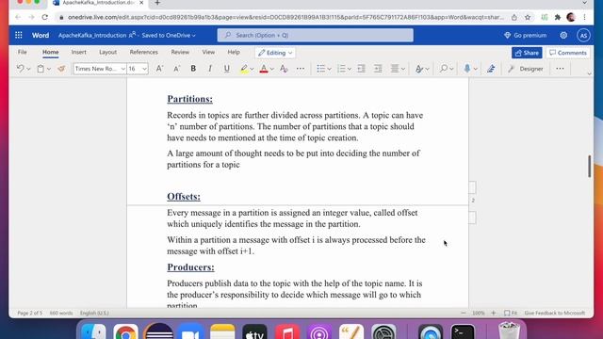The image size is (603, 339).
Task: Toggle underline formatting
Action: 226,69
